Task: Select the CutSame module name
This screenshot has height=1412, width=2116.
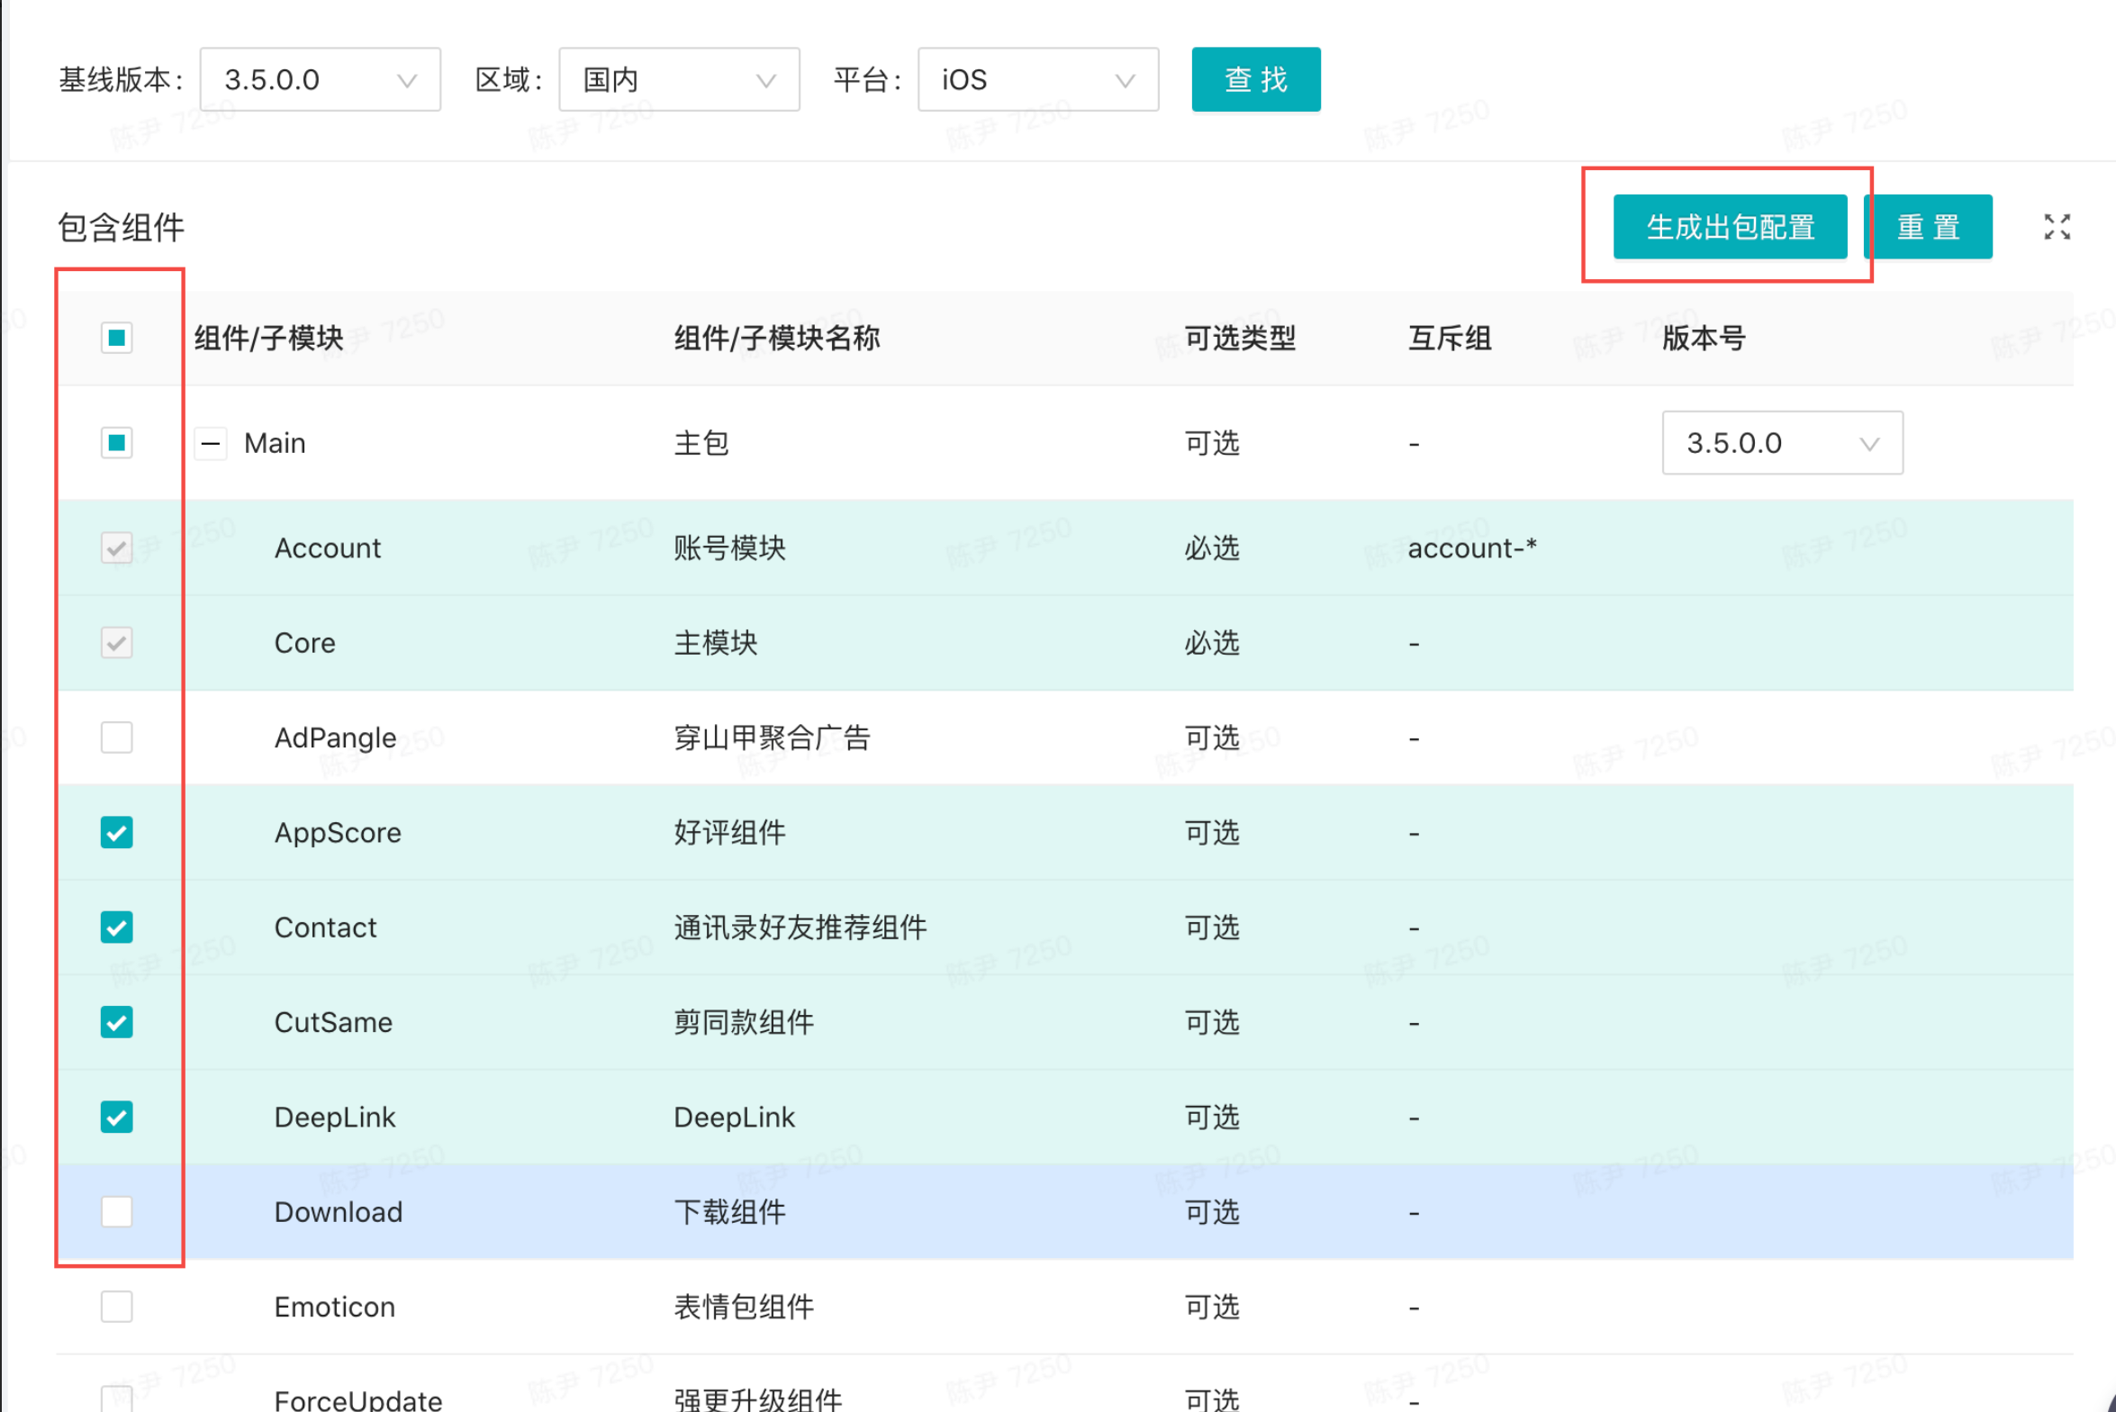Action: pyautogui.click(x=334, y=1022)
